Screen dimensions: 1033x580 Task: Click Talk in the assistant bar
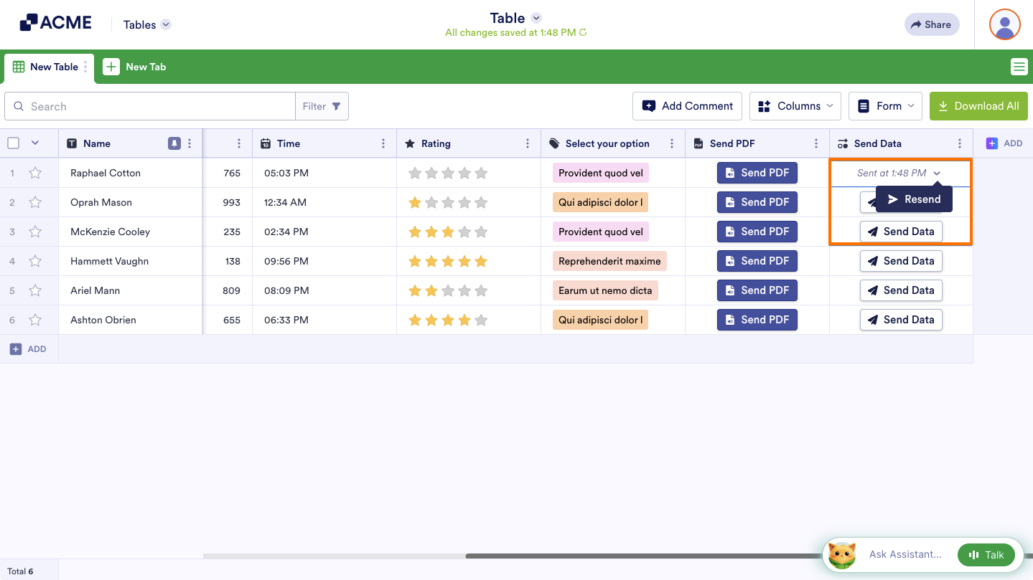point(986,555)
